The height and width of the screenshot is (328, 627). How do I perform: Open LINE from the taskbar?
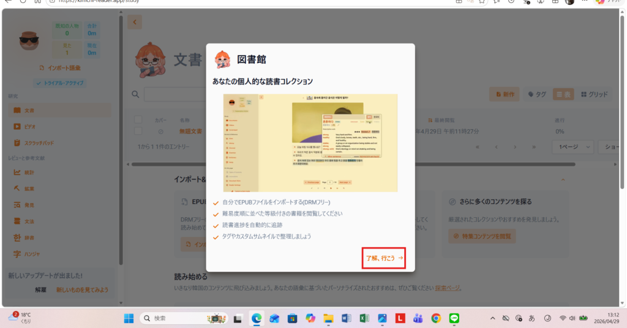454,318
